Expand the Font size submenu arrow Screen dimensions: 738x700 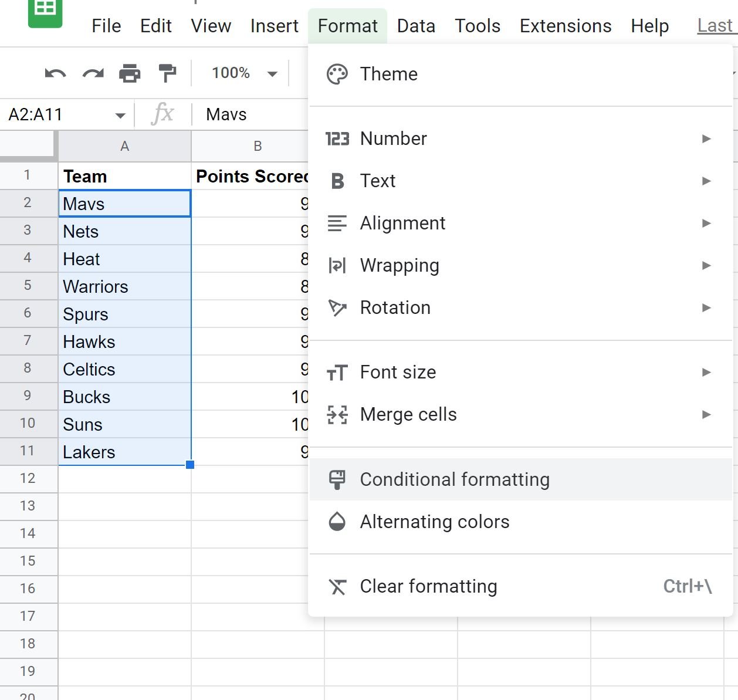(x=706, y=373)
